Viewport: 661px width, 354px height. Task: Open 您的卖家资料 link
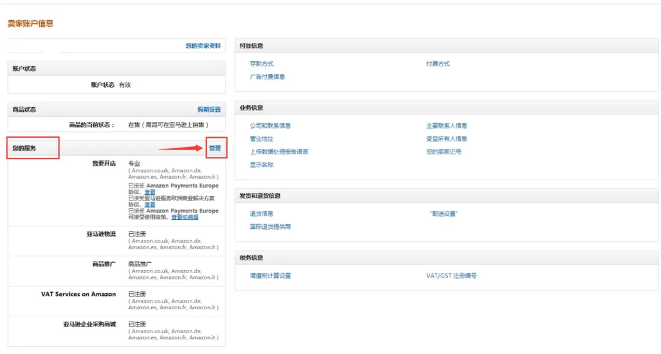(203, 45)
